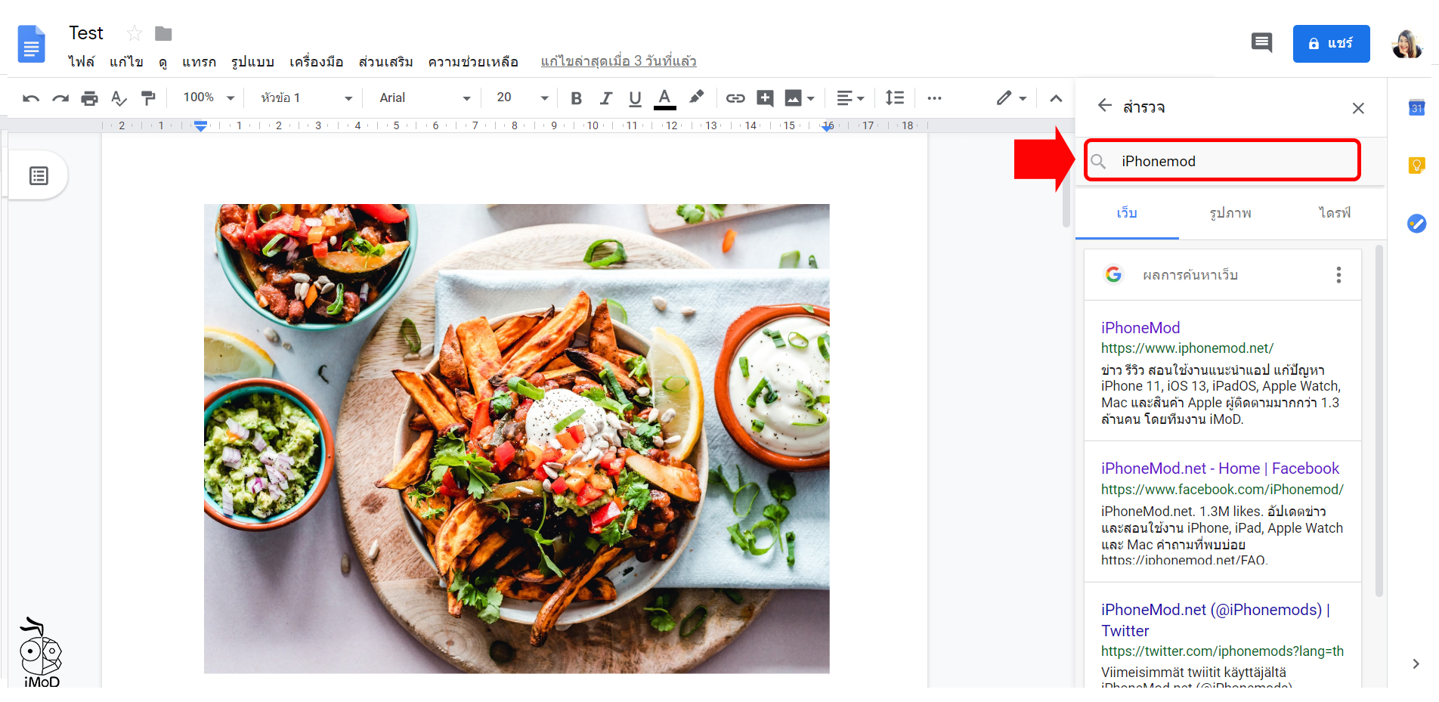This screenshot has height=702, width=1439.
Task: Select the paint format tool
Action: [x=148, y=97]
